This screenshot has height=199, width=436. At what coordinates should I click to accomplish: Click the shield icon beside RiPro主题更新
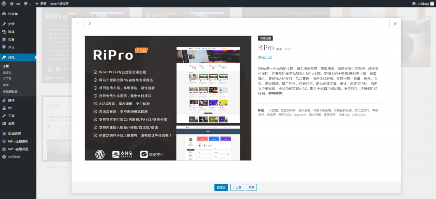(4, 141)
